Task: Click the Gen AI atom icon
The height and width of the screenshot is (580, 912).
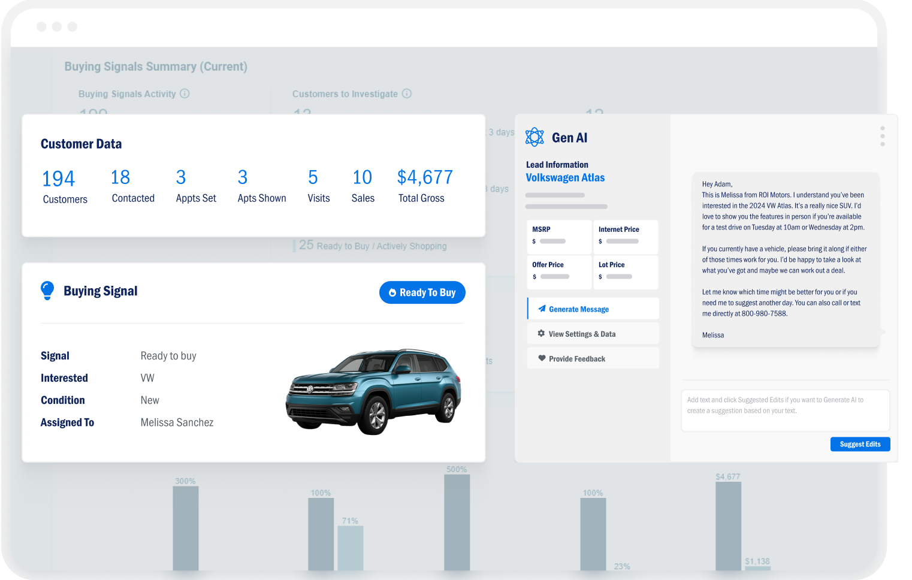Action: coord(534,137)
